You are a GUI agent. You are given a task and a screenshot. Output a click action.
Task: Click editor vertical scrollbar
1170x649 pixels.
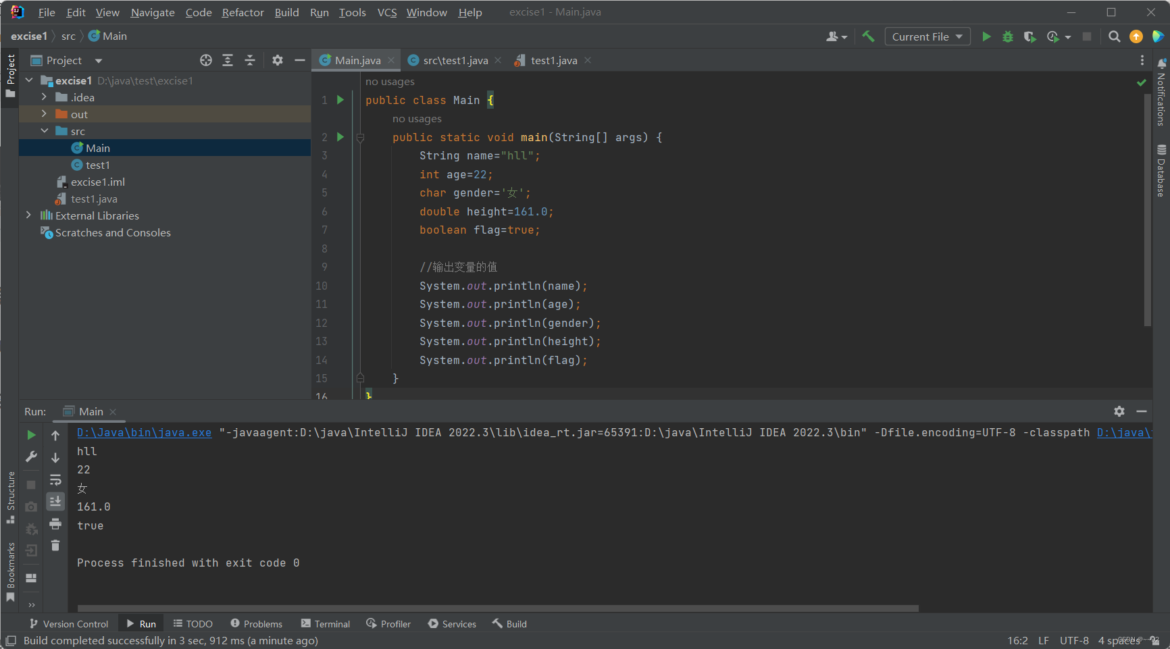coord(1147,211)
